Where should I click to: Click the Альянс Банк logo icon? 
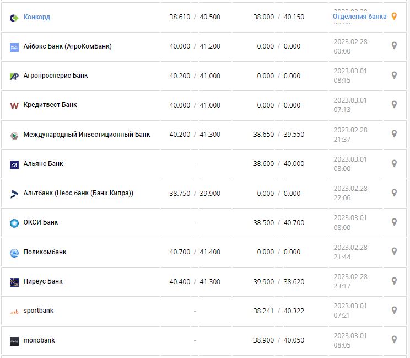tap(14, 164)
